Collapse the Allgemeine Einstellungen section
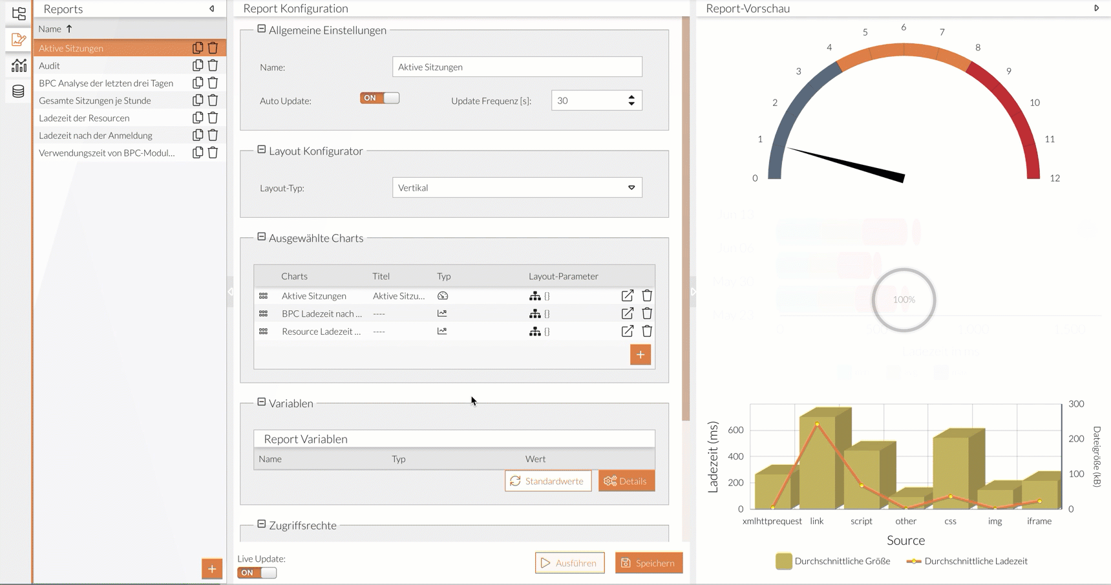Screen dimensions: 1111x585 click(262, 29)
